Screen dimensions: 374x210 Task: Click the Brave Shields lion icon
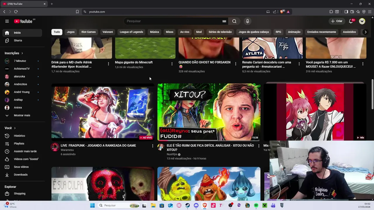(282, 12)
